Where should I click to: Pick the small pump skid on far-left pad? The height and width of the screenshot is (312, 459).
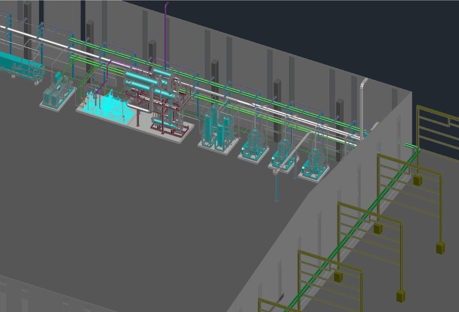pyautogui.click(x=57, y=94)
